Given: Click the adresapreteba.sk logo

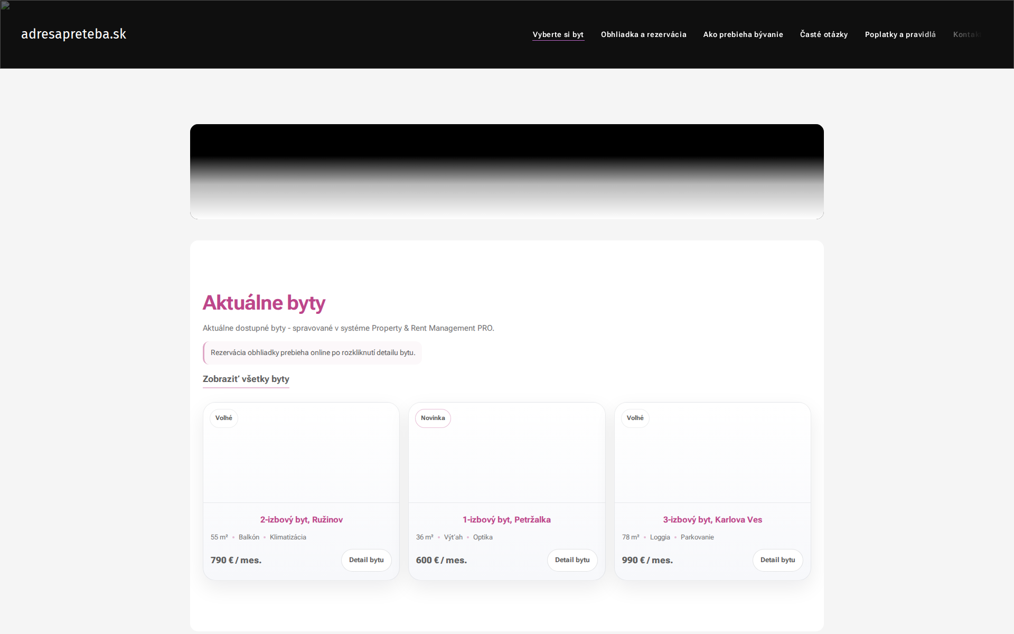Looking at the screenshot, I should click(73, 34).
